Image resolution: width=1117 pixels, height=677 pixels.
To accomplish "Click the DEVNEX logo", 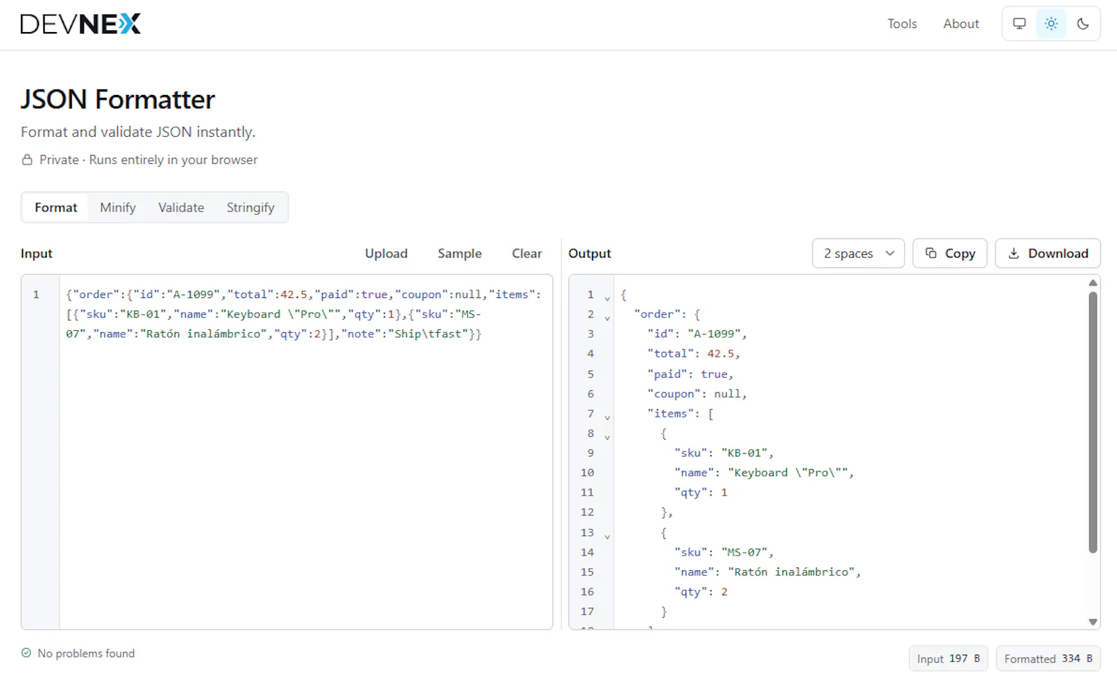I will 80,24.
